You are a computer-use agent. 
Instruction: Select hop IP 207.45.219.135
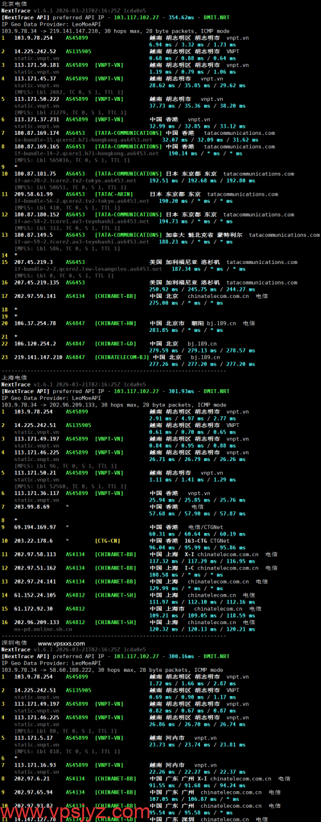click(x=37, y=283)
